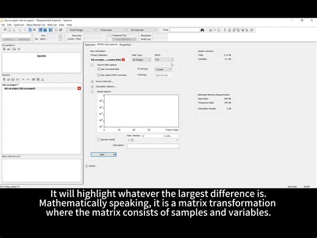Open the XY Binning pixels dropdown
Screen dimensions: 317x238
(163, 70)
